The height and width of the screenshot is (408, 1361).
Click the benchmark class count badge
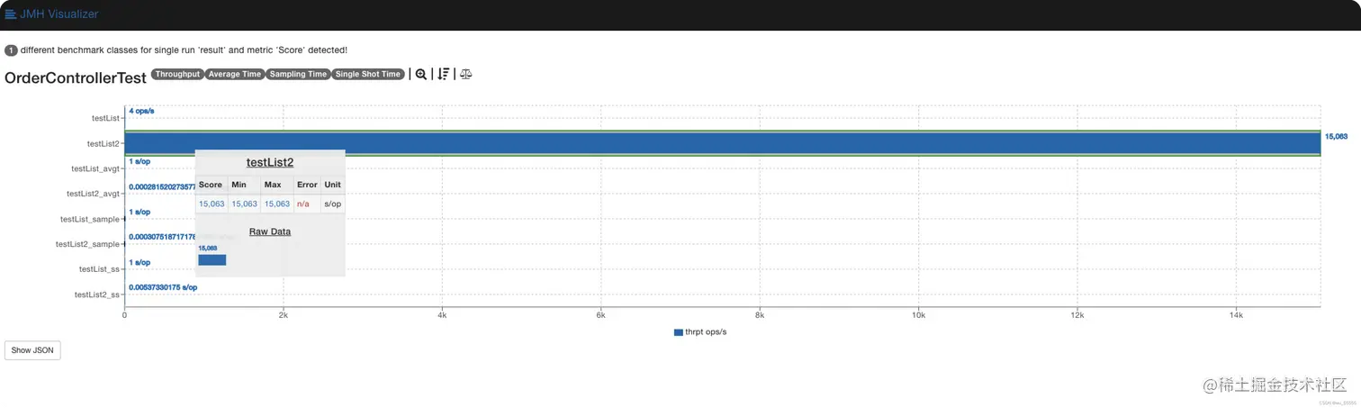tap(11, 50)
